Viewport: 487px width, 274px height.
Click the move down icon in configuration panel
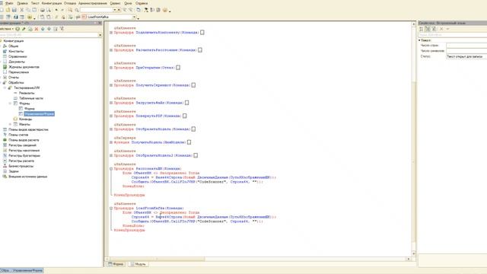click(x=49, y=29)
